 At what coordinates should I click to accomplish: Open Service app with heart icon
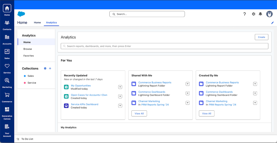pos(7,69)
